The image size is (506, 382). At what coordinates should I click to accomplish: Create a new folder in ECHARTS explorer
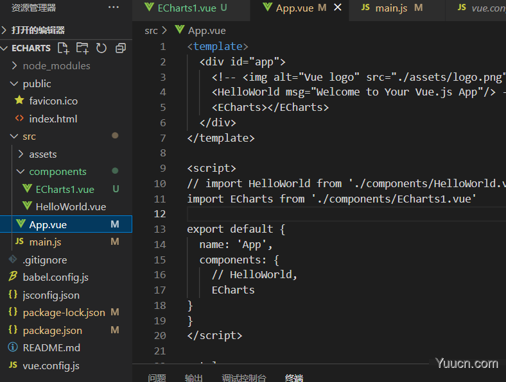pos(82,48)
